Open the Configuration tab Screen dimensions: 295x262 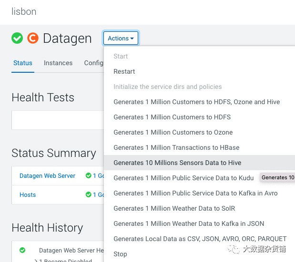(94, 63)
